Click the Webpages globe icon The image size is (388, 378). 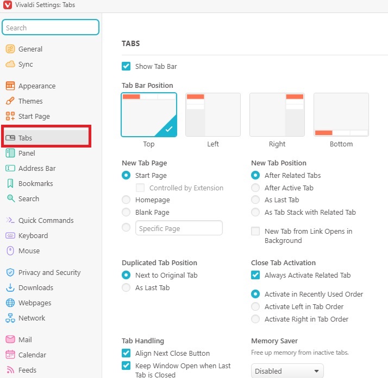10,303
